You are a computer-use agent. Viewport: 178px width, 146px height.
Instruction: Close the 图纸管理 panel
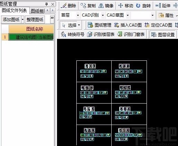pos(53,4)
